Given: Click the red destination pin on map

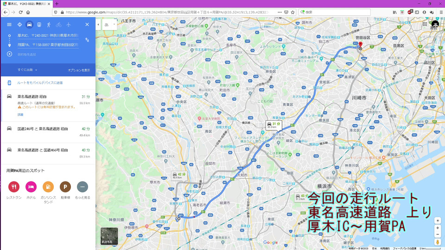Looking at the screenshot, I should (x=361, y=45).
